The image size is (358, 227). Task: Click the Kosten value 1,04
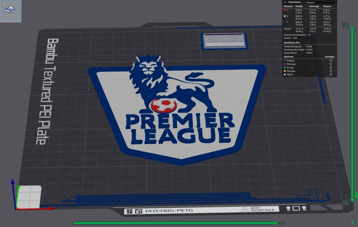point(295,38)
